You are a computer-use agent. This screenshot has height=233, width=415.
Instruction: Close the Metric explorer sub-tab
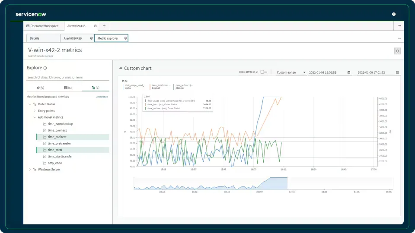pyautogui.click(x=125, y=38)
